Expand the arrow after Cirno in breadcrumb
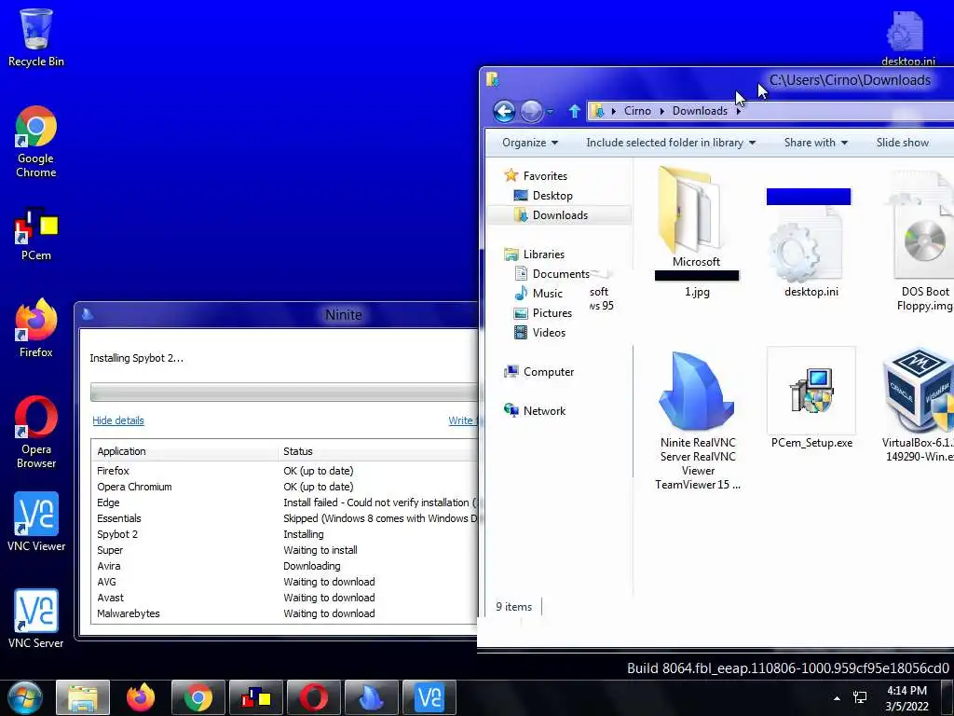 pyautogui.click(x=662, y=111)
